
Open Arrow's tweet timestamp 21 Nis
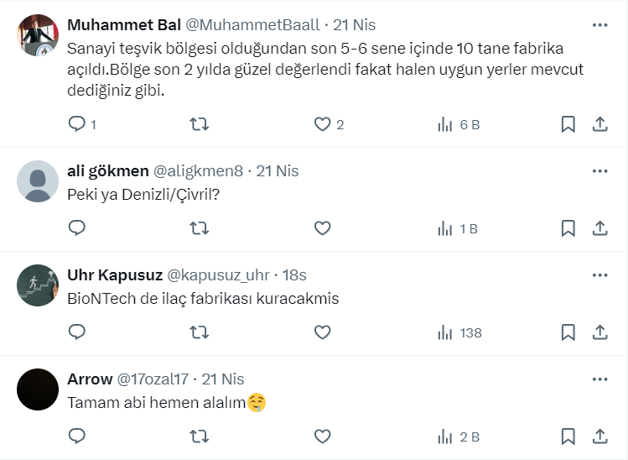[223, 379]
